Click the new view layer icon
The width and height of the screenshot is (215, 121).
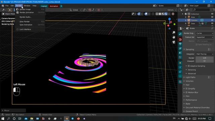coord(209,6)
